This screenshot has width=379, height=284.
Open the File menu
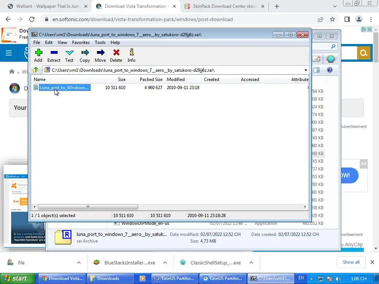37,43
